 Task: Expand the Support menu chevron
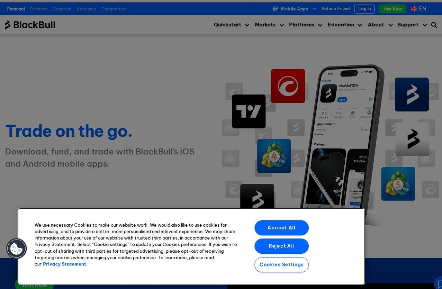425,25
